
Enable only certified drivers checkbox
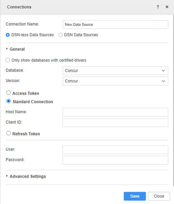point(8,60)
